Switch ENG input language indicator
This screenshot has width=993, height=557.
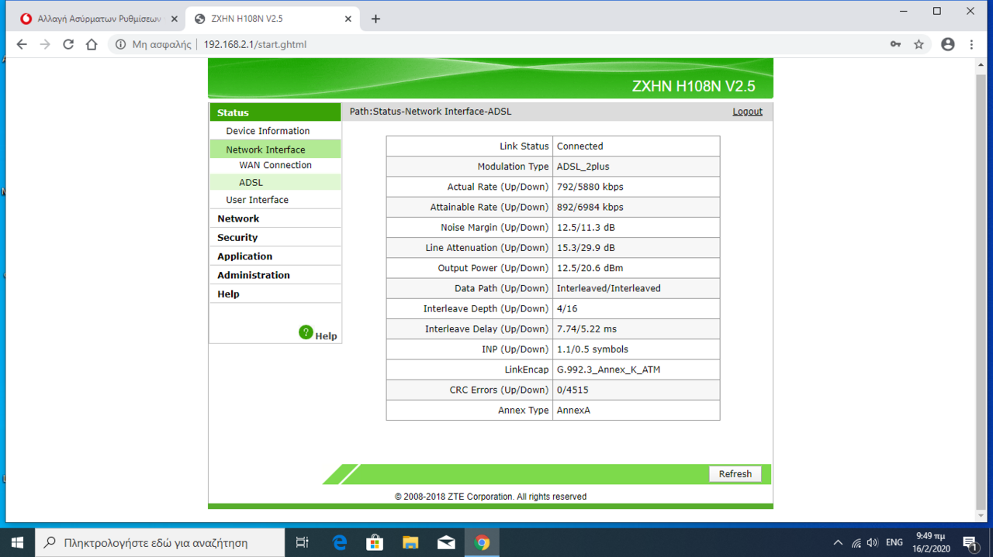(x=894, y=542)
